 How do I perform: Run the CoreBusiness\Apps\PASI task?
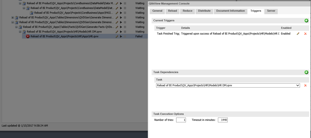coord(121,13)
